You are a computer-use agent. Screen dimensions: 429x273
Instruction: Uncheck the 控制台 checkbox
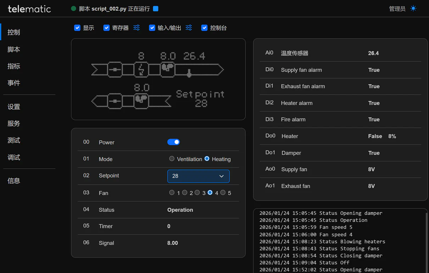coord(204,28)
